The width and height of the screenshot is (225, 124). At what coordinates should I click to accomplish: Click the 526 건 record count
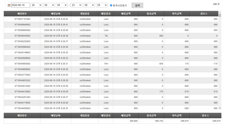point(216,4)
